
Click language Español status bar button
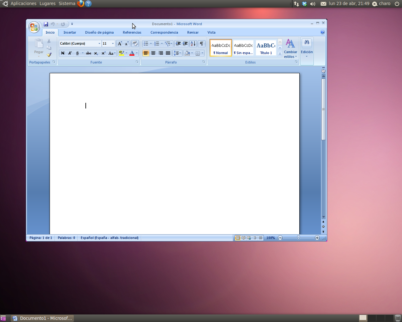click(110, 238)
